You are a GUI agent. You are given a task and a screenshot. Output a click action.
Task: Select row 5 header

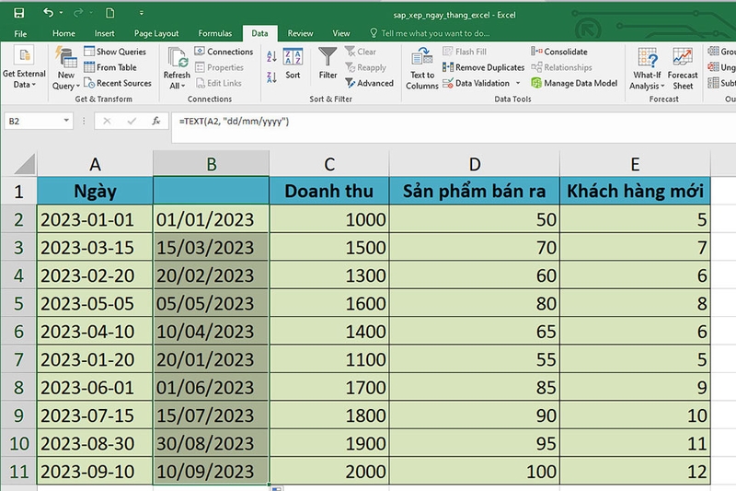(x=18, y=303)
